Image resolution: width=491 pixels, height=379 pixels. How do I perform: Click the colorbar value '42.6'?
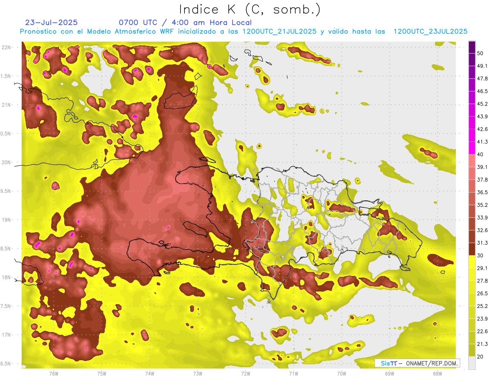click(x=482, y=129)
